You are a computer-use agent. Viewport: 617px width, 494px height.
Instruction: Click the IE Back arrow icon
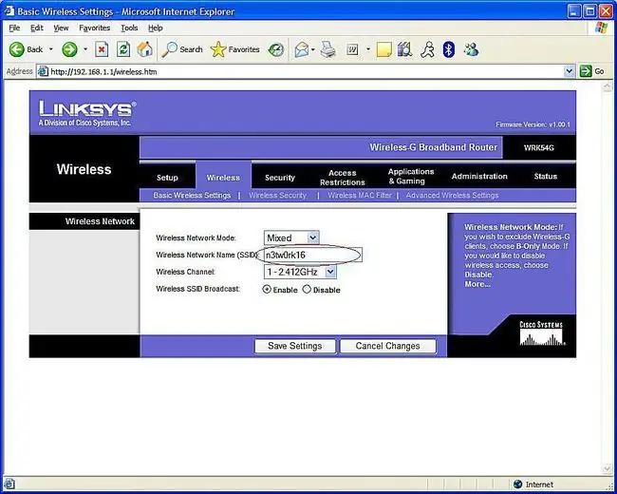[x=16, y=49]
